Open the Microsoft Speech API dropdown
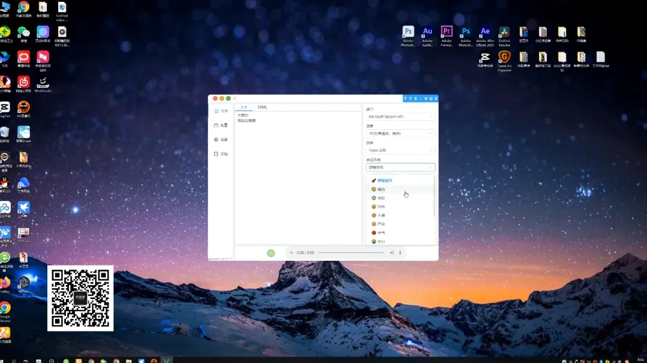 pyautogui.click(x=400, y=117)
